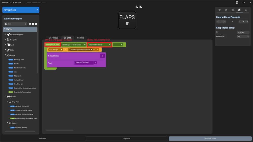Increase first cell size value

tap(225, 22)
